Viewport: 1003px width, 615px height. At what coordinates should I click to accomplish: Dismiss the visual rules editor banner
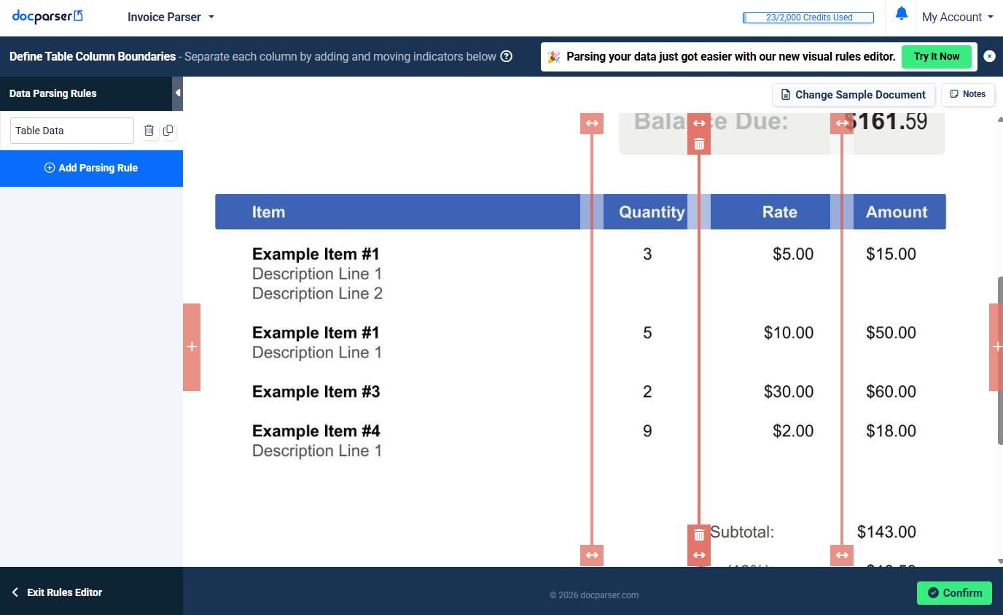[989, 57]
